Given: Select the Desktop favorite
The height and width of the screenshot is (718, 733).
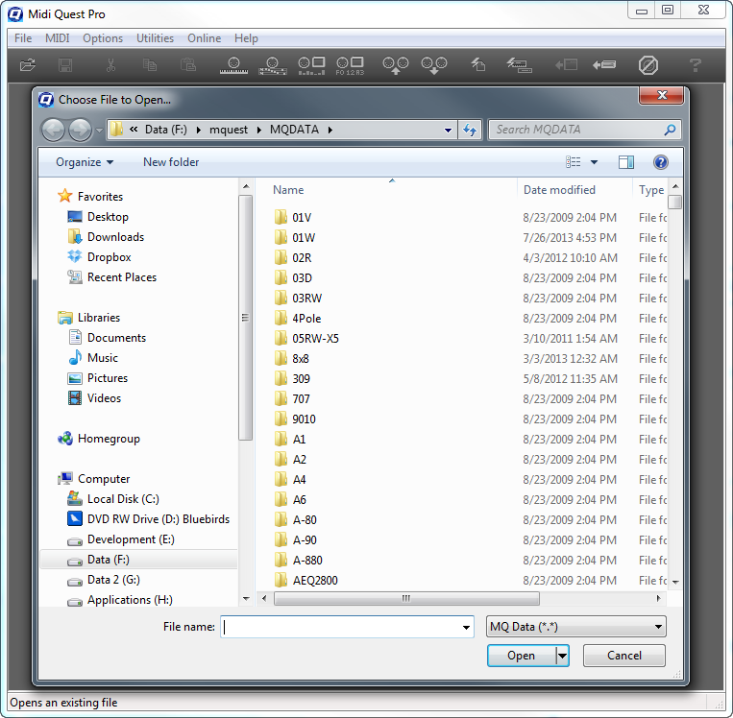Looking at the screenshot, I should click(98, 217).
